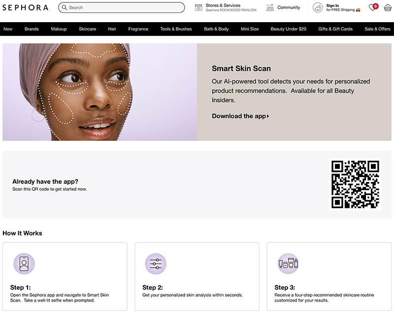
Task: Click the search magnifier icon
Action: 65,7
